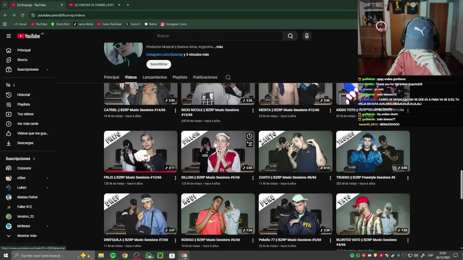Click the Buscar search field
Viewport: 463px width, 260px height.
click(218, 36)
